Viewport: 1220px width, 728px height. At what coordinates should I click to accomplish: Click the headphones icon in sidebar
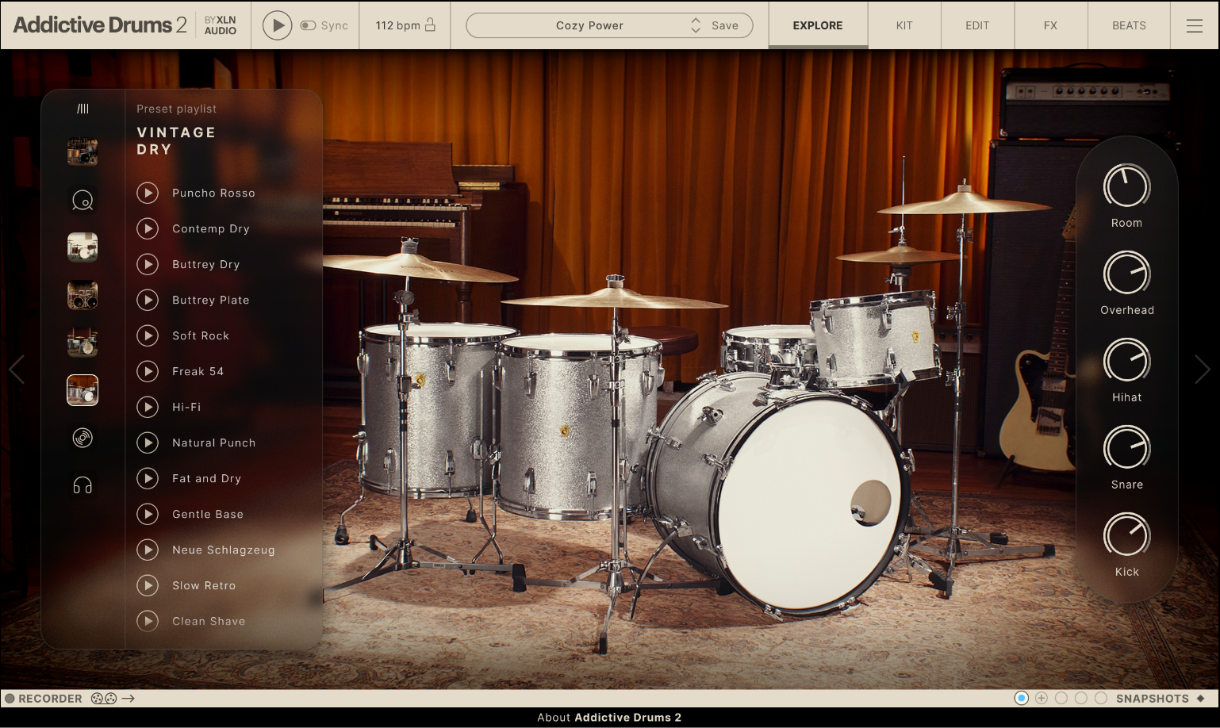pyautogui.click(x=82, y=485)
